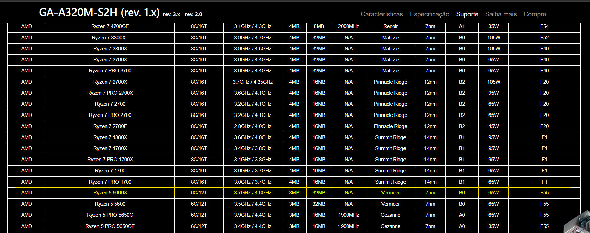The width and height of the screenshot is (590, 233).
Task: Select the Ryzen 7 3800X cell
Action: point(110,49)
